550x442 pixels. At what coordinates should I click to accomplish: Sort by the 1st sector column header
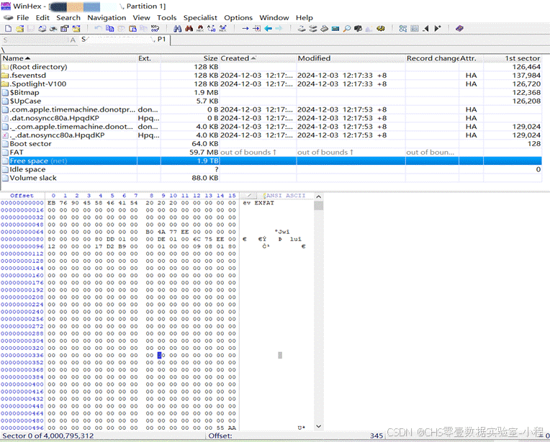513,58
